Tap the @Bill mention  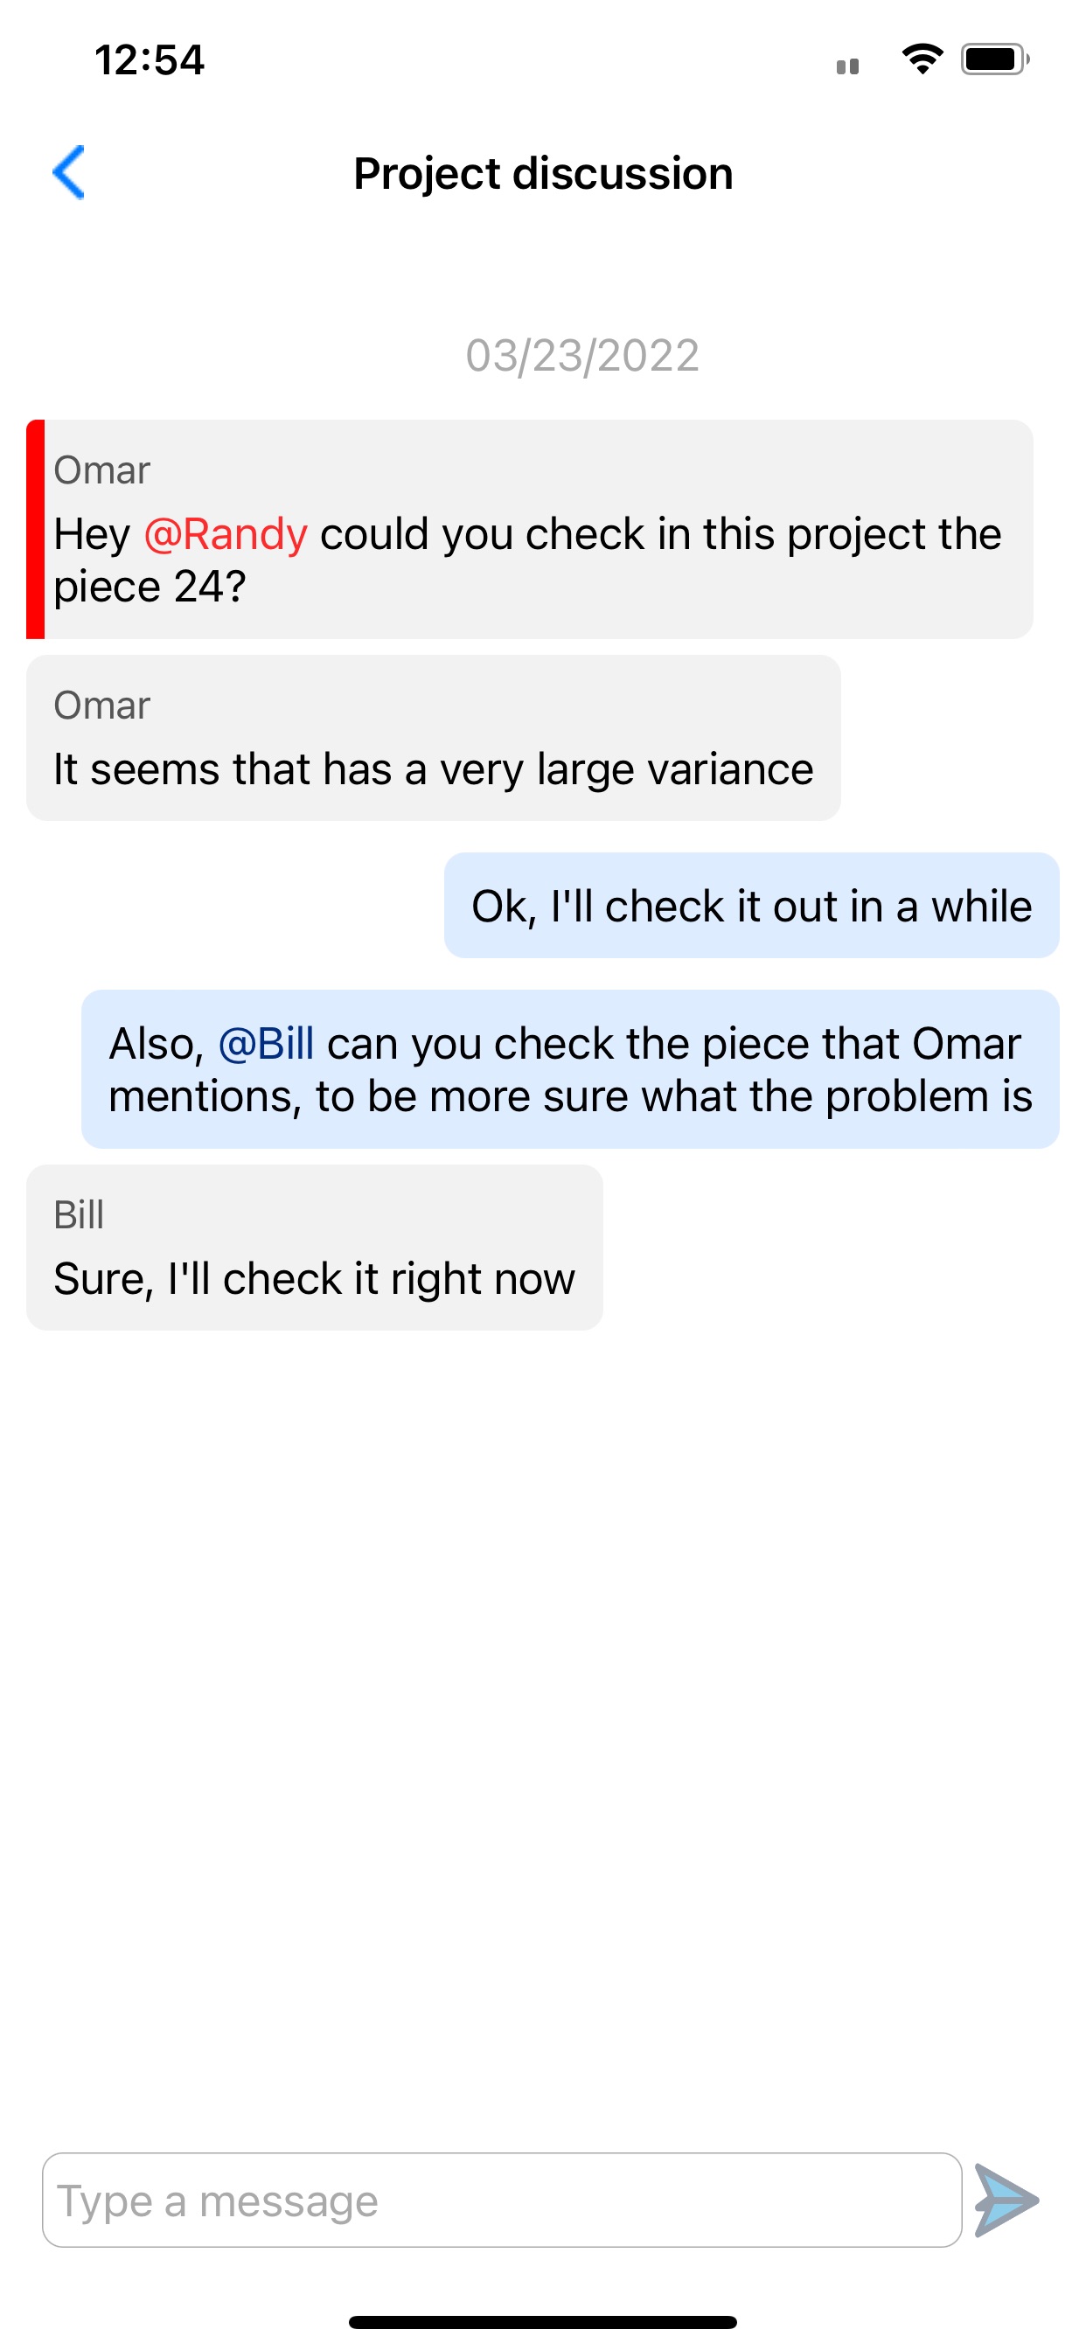(267, 1043)
